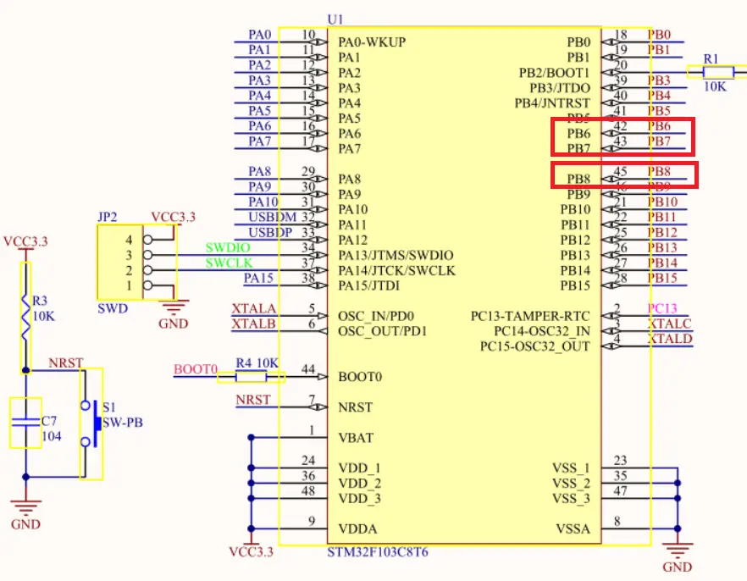Viewport: 747px width, 581px height.
Task: Click the magenta PC13 net label
Action: [x=662, y=308]
